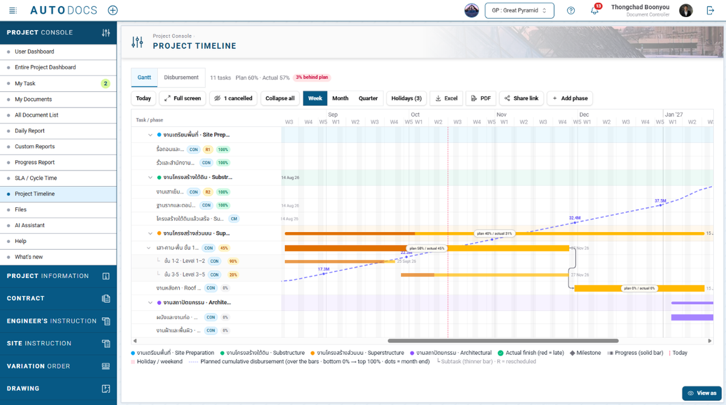Click the Level 3–5 subtask progress bar

484,275
